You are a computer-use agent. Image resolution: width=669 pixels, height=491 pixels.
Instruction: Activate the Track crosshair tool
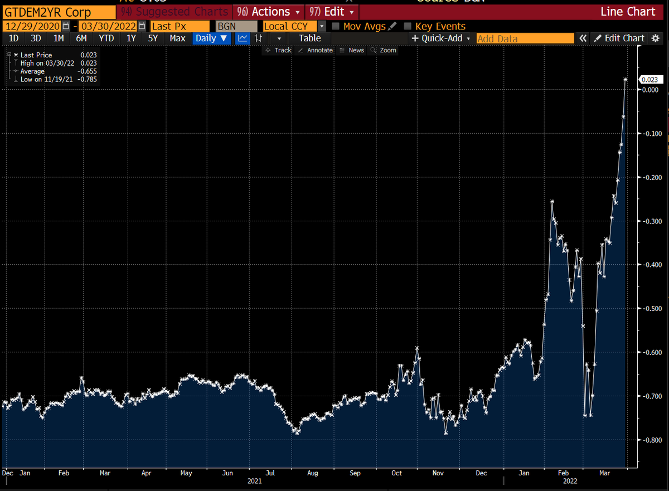coord(279,50)
